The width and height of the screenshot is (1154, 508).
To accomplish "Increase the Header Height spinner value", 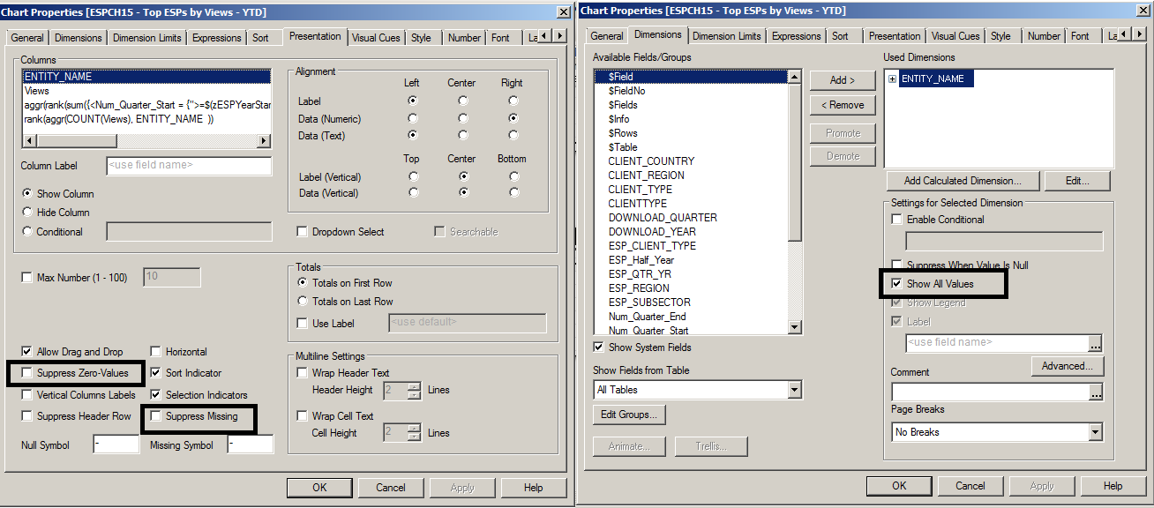I will pos(415,385).
